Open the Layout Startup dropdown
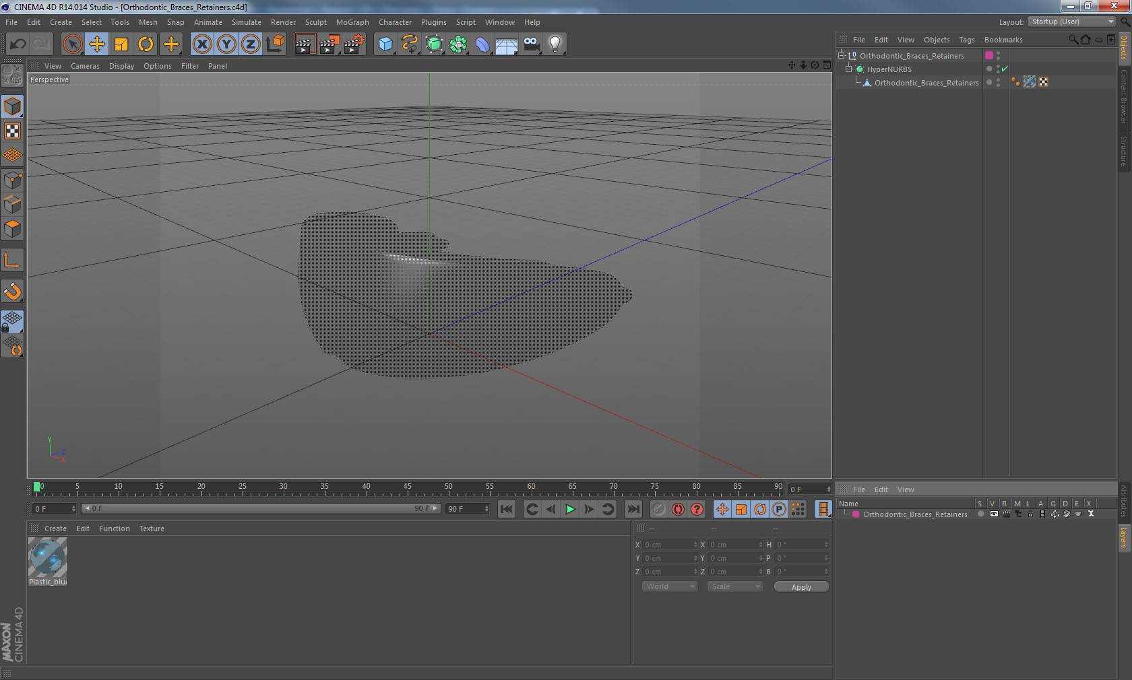This screenshot has height=680, width=1132. tap(1073, 22)
